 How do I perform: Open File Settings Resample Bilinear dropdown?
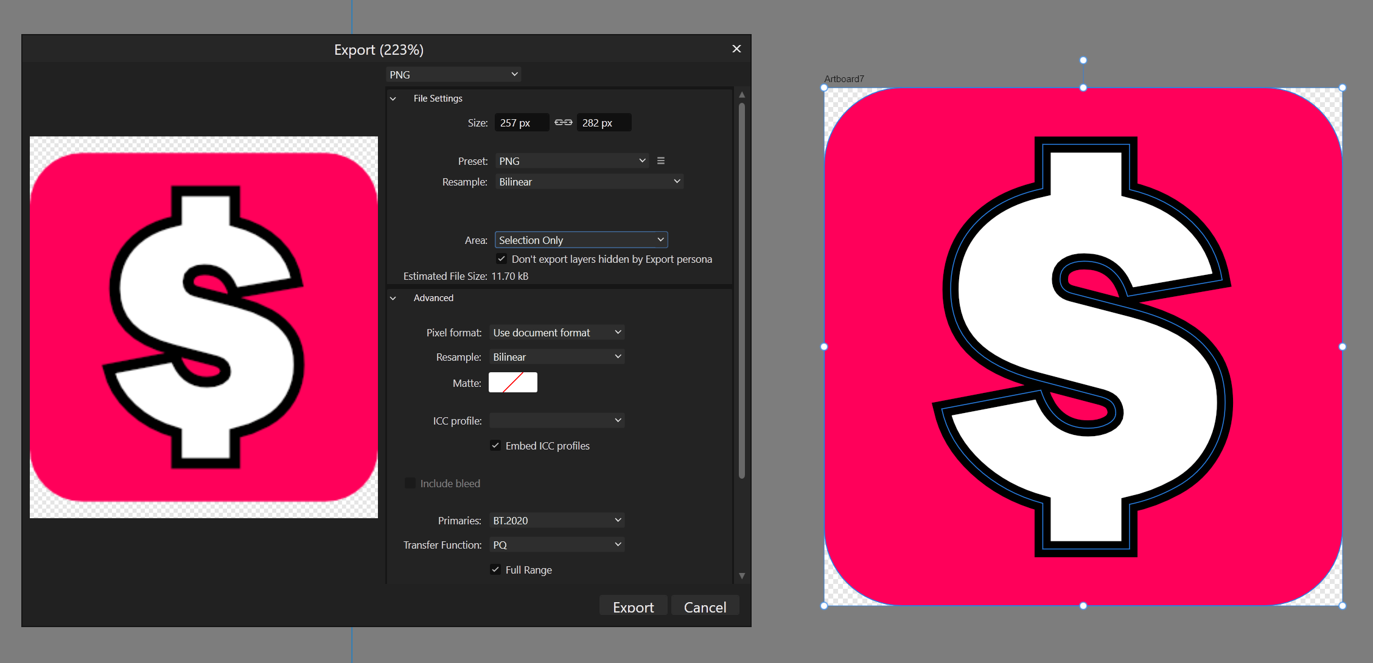coord(589,181)
